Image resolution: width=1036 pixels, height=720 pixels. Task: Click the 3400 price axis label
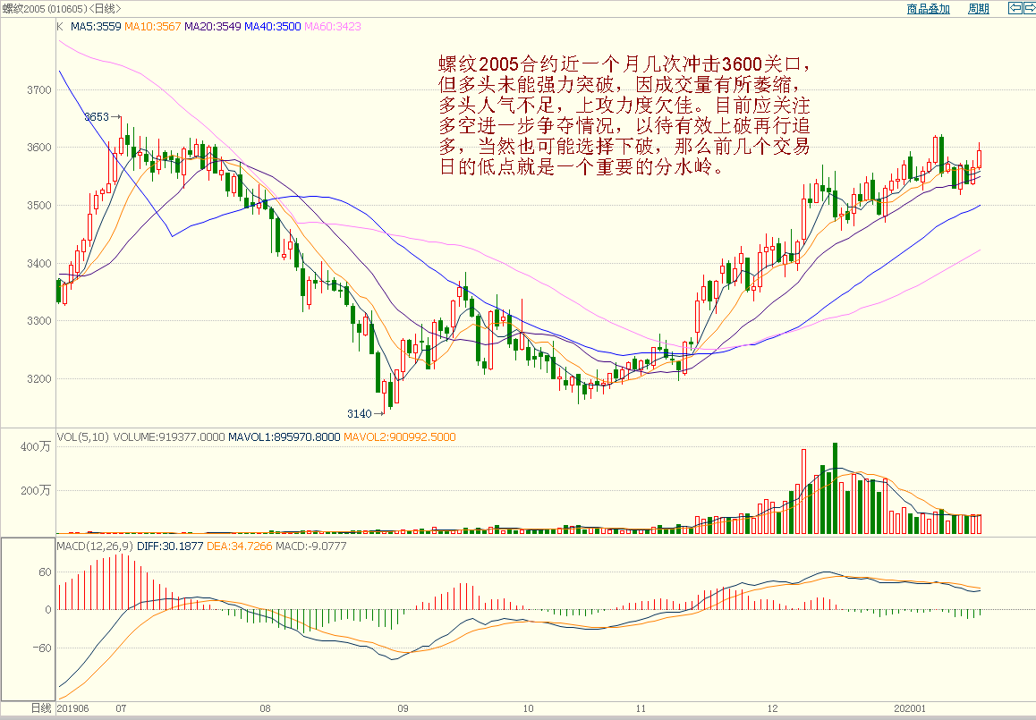tap(39, 263)
